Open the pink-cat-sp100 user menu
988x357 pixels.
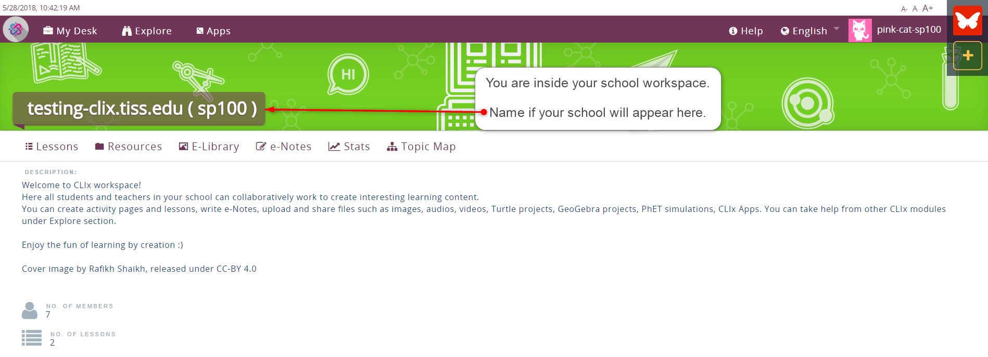tap(909, 30)
